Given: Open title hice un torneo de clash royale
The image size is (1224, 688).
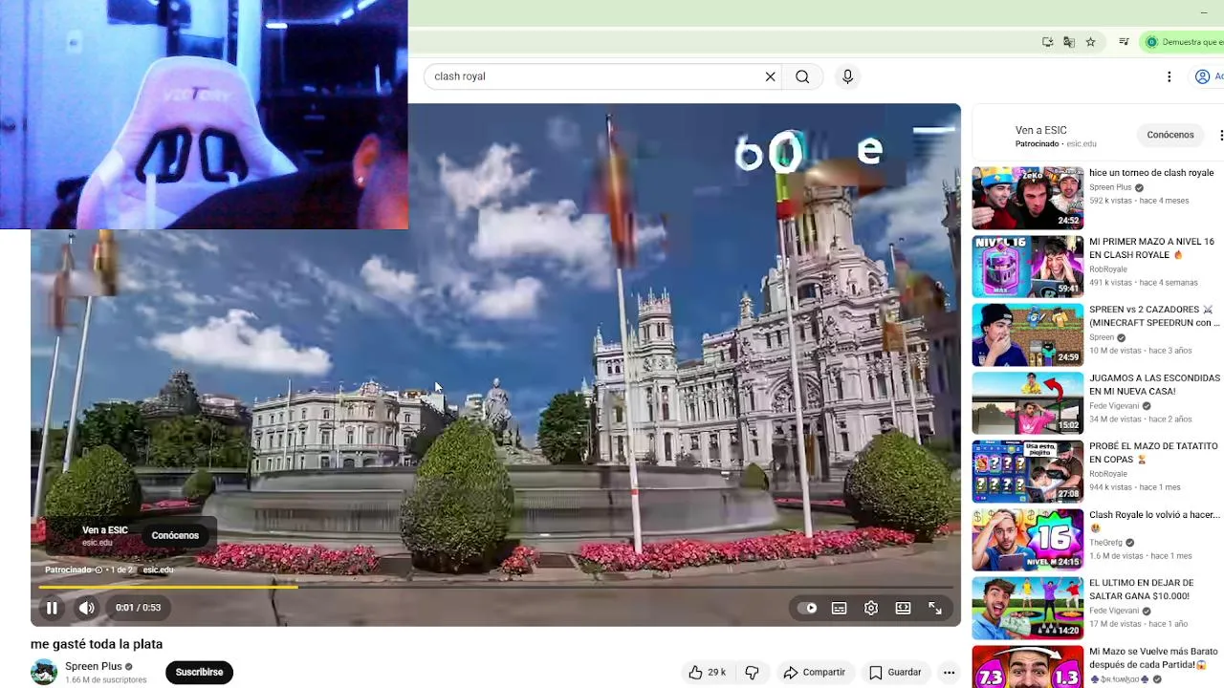Looking at the screenshot, I should coord(1151,173).
